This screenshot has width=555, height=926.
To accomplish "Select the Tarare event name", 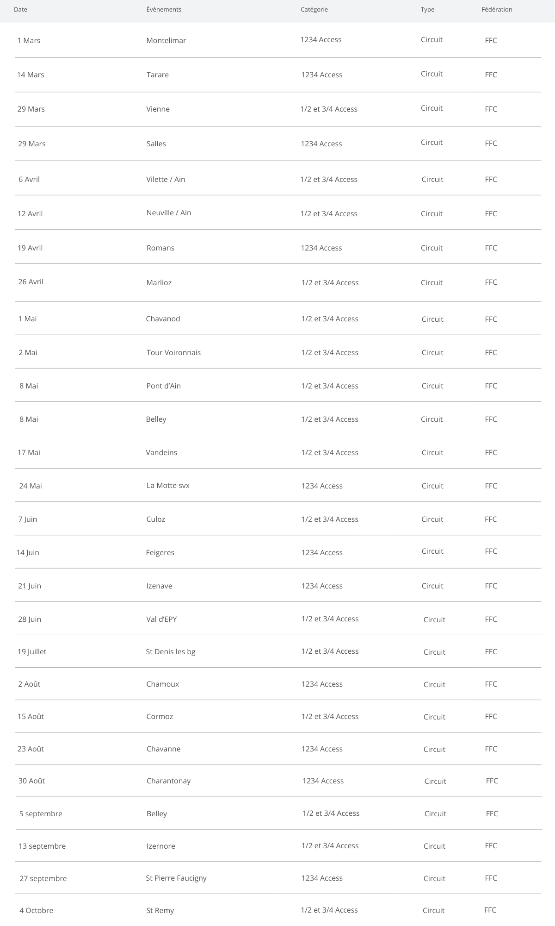I will [157, 75].
